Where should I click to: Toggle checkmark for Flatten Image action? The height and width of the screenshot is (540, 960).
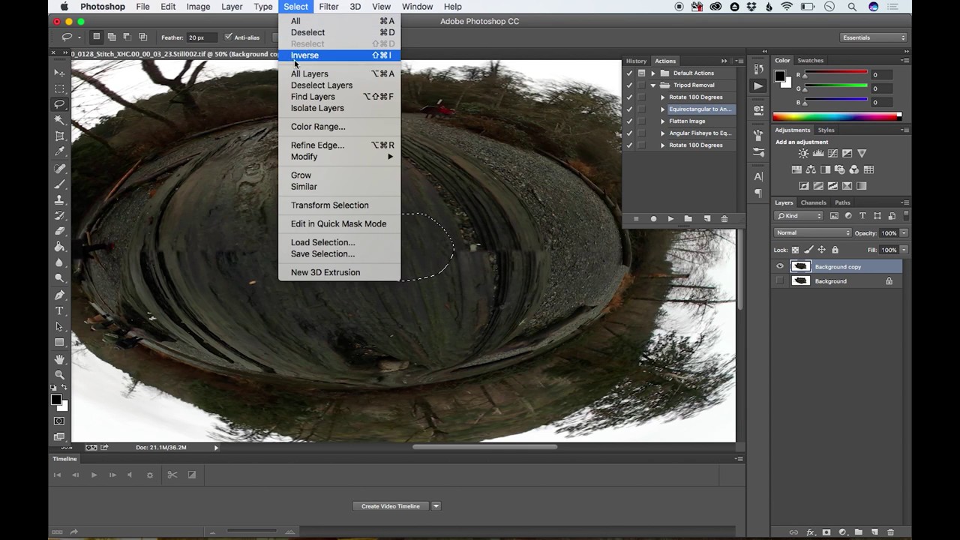tap(630, 121)
